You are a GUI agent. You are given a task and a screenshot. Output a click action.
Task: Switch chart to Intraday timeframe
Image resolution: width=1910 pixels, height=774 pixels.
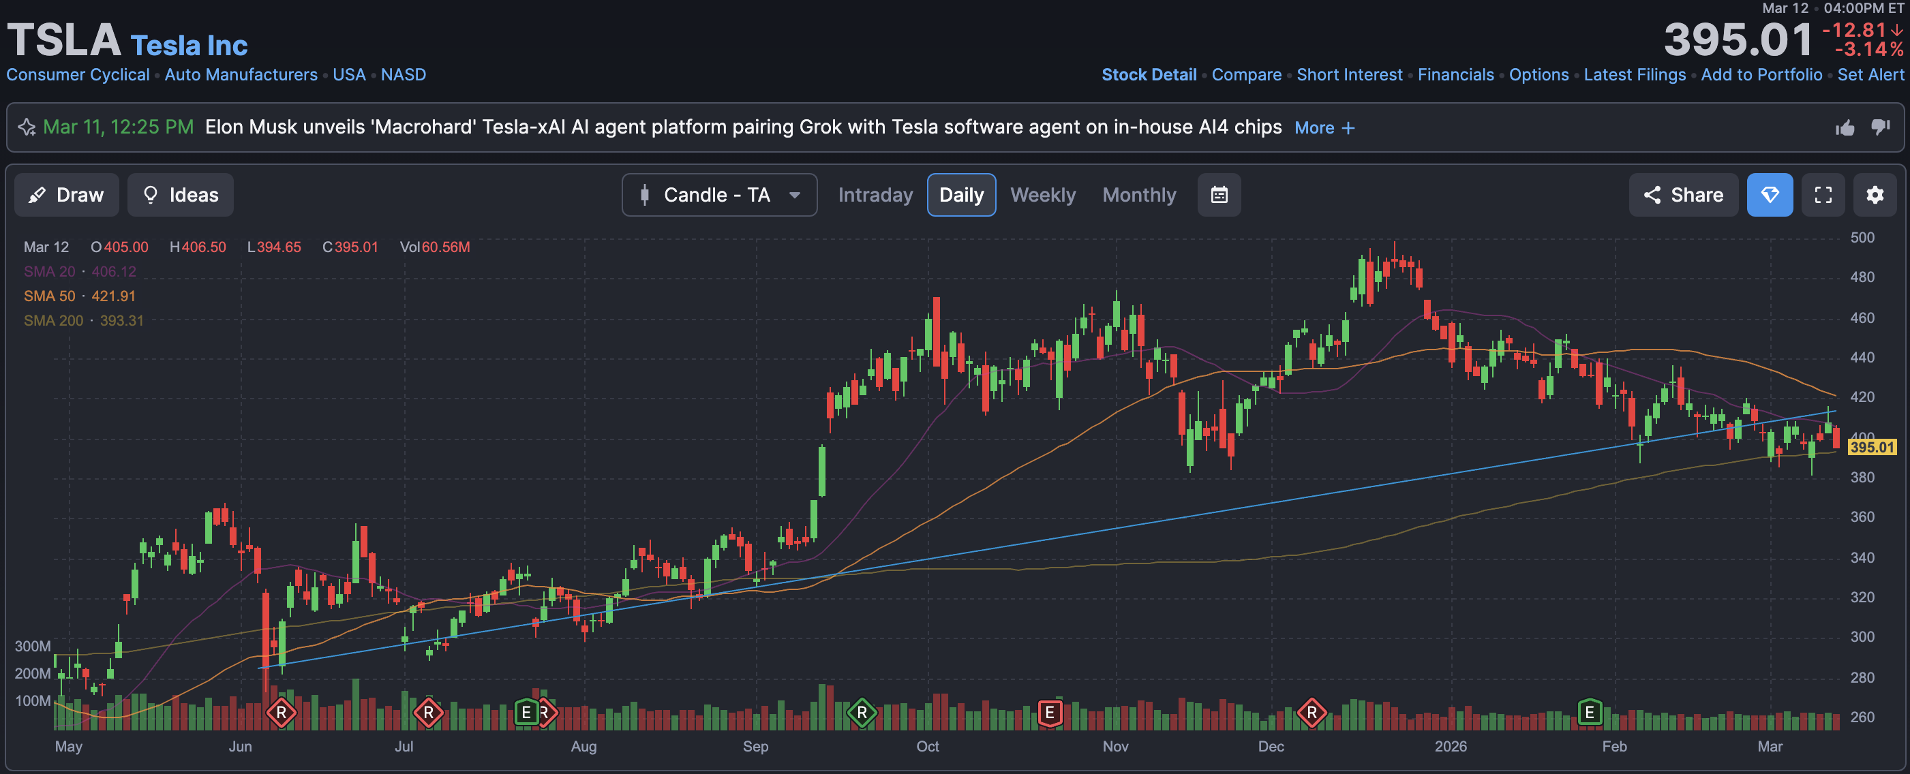(x=875, y=195)
